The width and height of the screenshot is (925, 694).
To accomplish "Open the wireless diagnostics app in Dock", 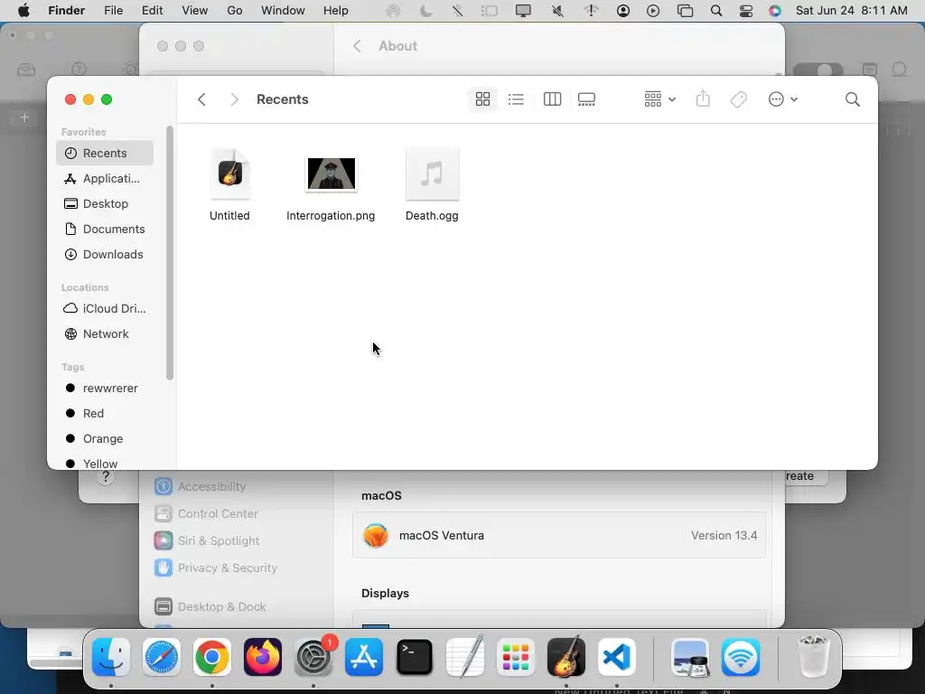I will (741, 657).
